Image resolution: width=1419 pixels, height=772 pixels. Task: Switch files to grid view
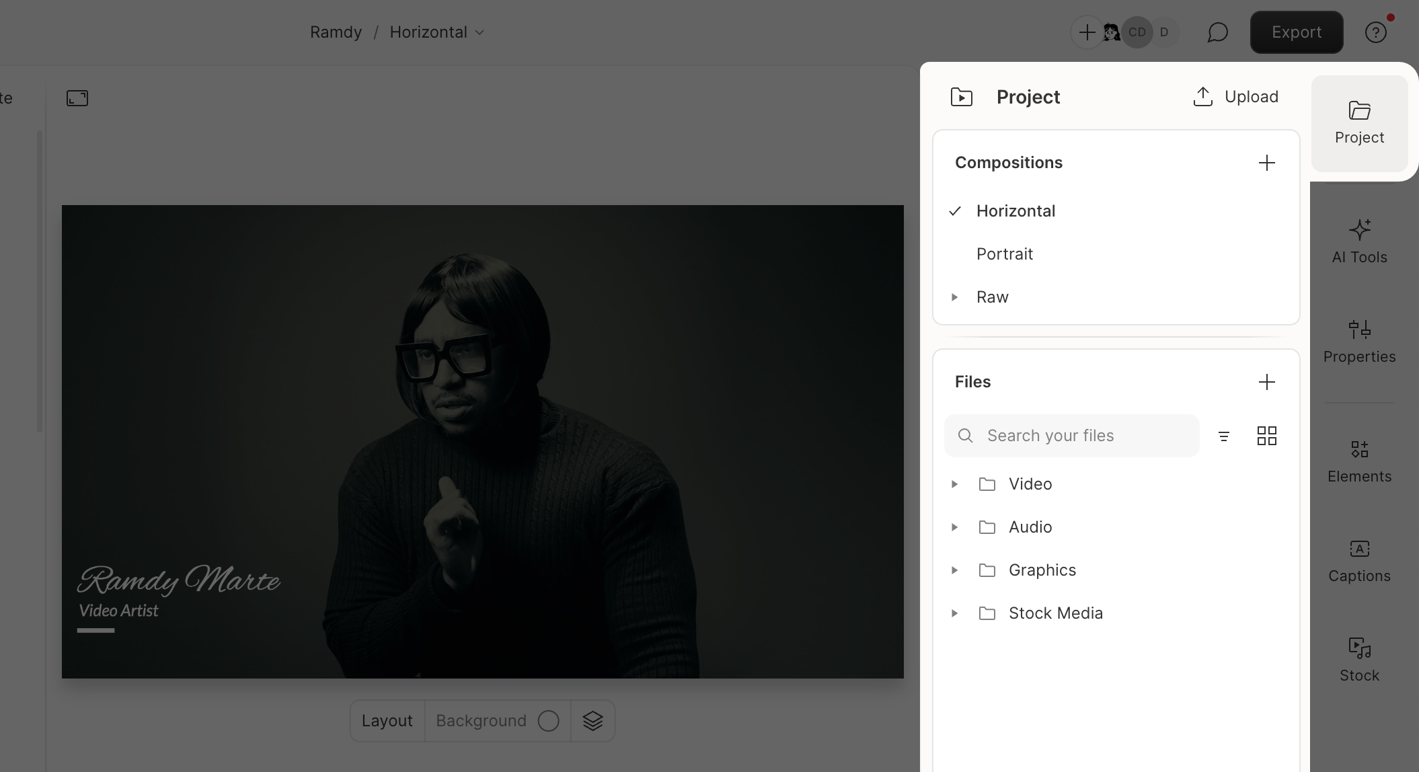coord(1266,436)
